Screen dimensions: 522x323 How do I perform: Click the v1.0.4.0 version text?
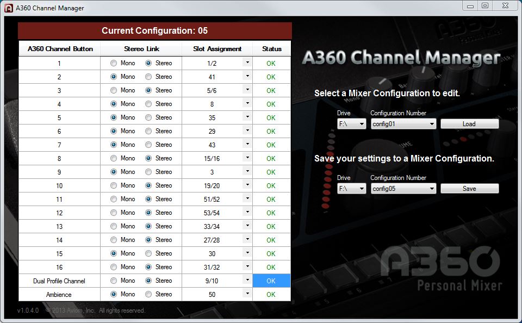[x=28, y=310]
